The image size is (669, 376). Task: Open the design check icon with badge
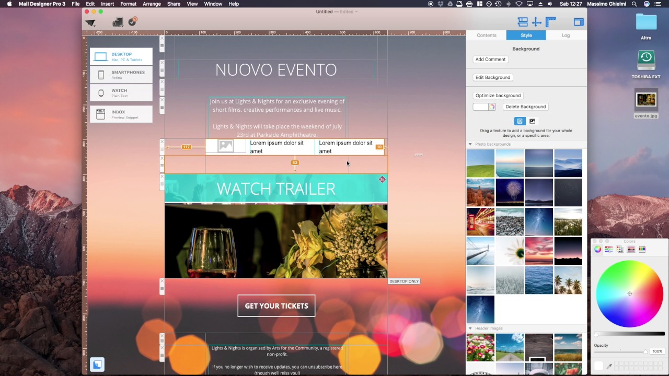pyautogui.click(x=133, y=21)
